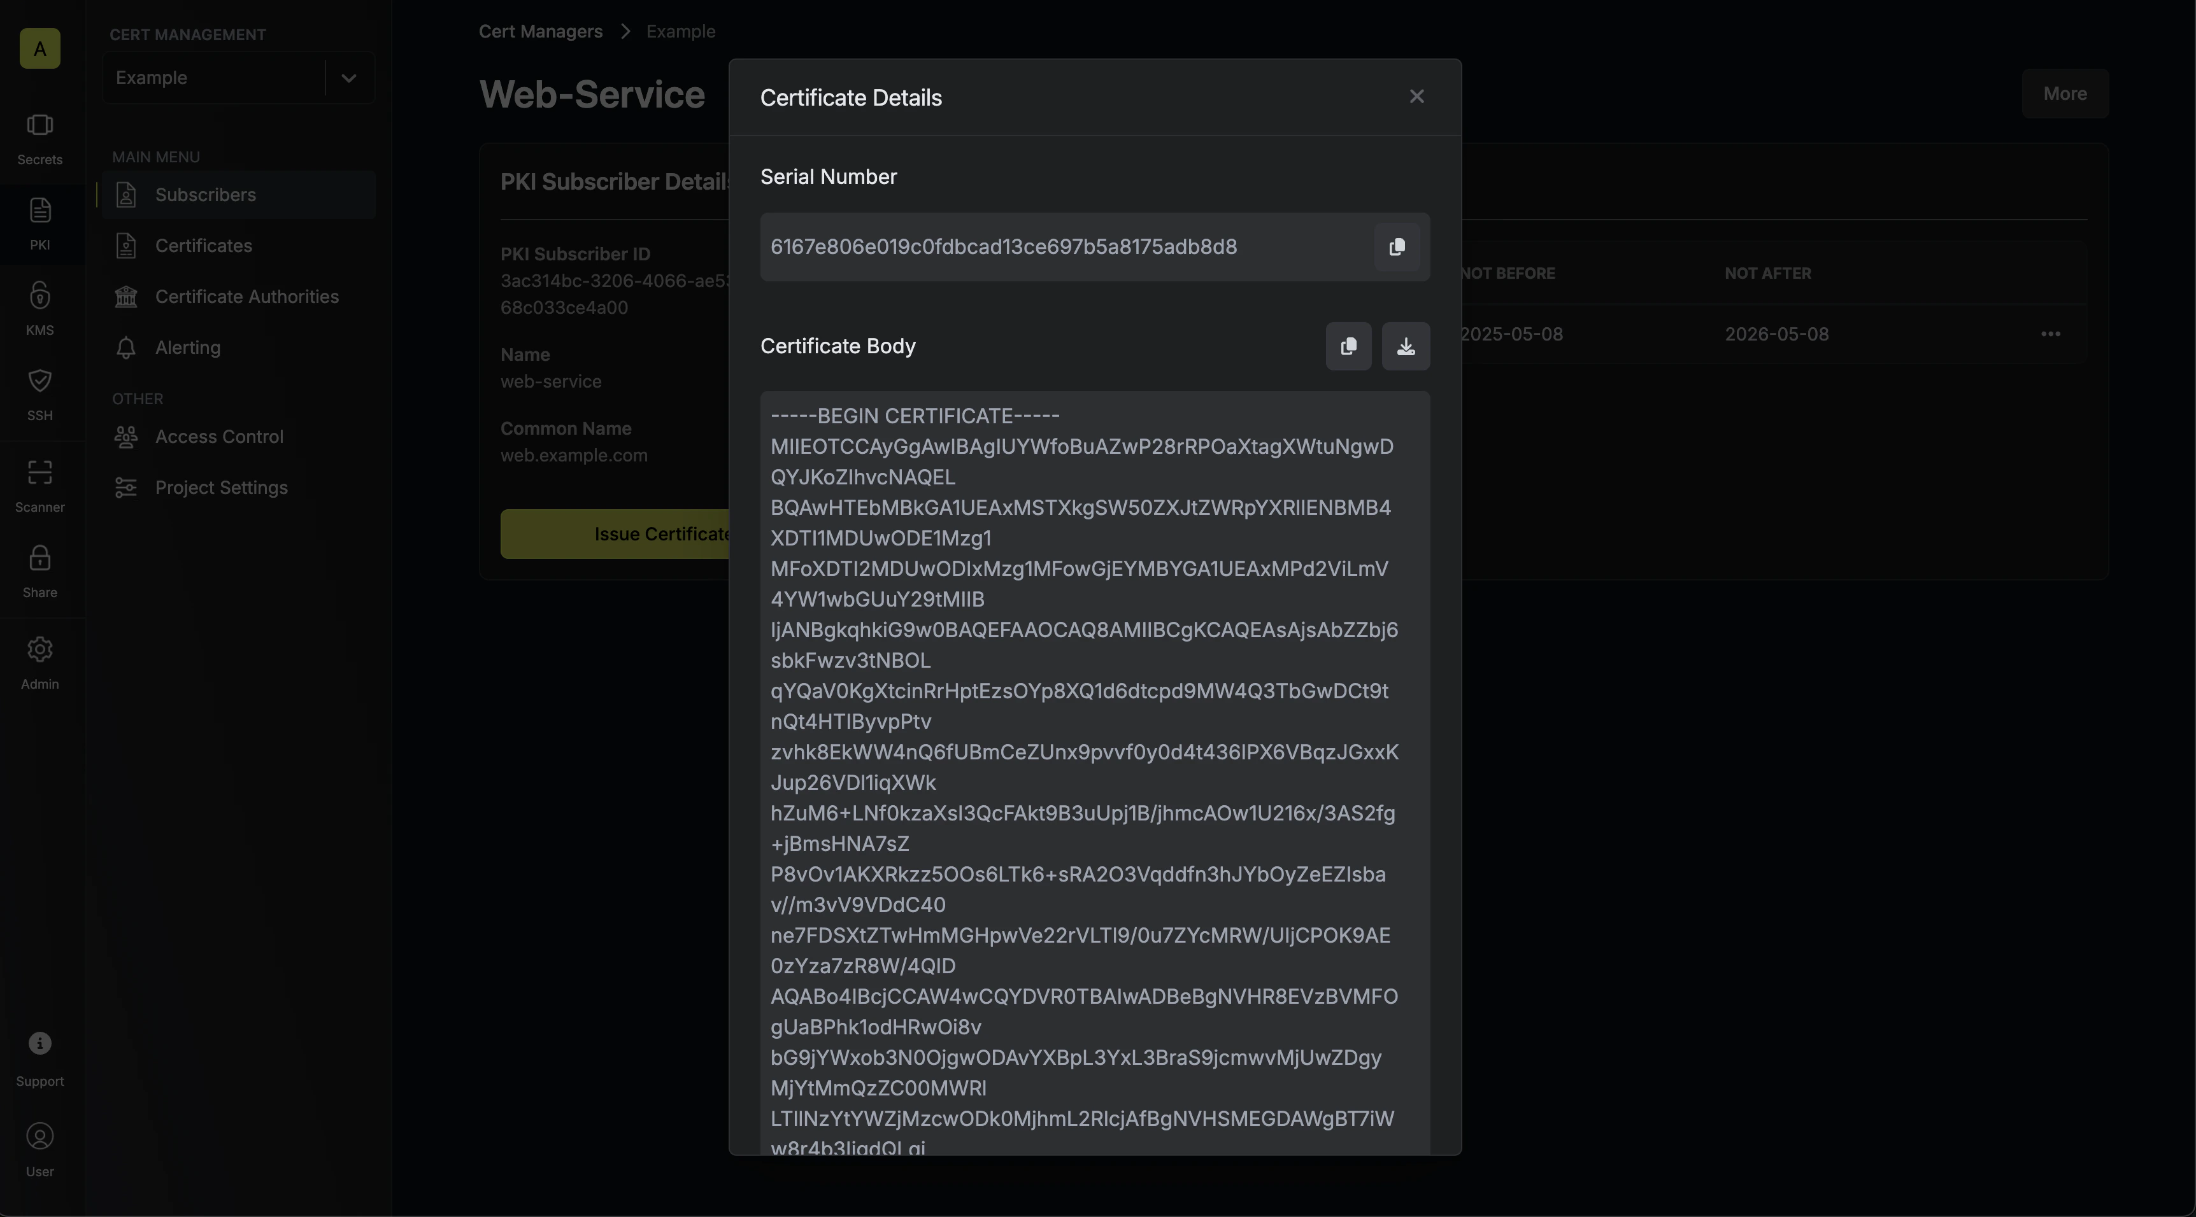Click the web-service name value
Image resolution: width=2196 pixels, height=1217 pixels.
(551, 382)
